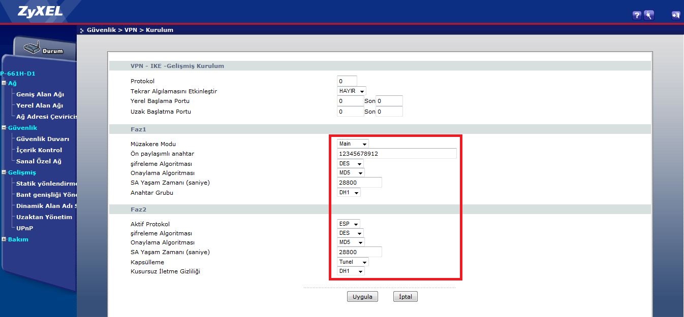The height and width of the screenshot is (317, 684).
Task: Open Tekrar Algılamasını Etkinleştir dropdown
Action: point(351,91)
